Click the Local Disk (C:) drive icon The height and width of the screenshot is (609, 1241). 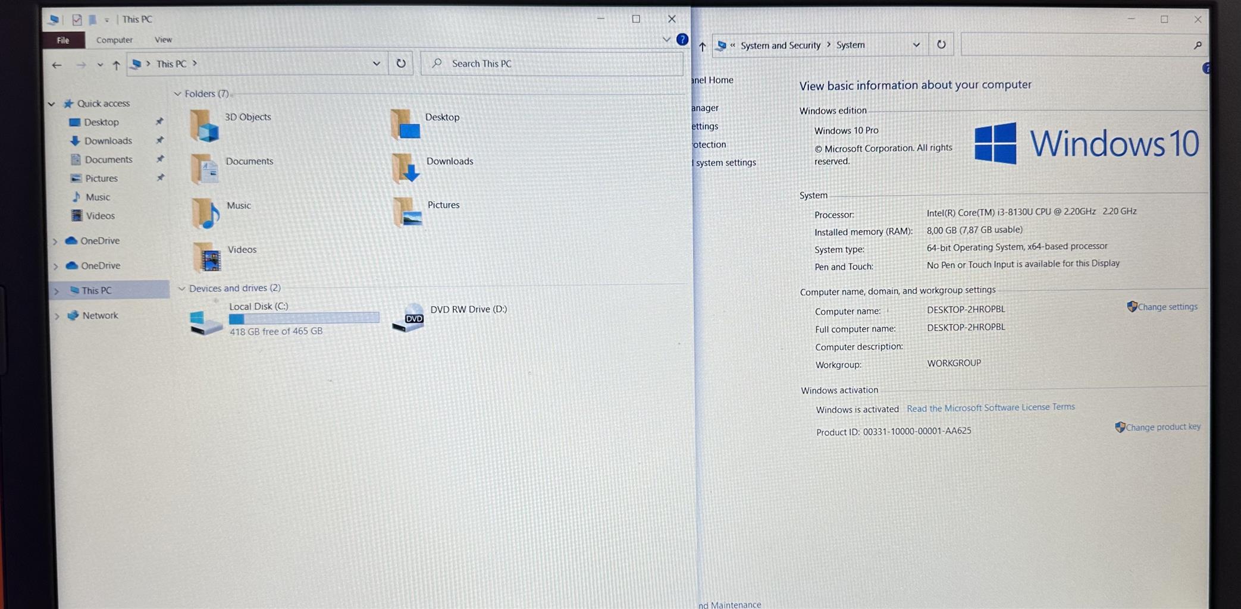tap(205, 322)
